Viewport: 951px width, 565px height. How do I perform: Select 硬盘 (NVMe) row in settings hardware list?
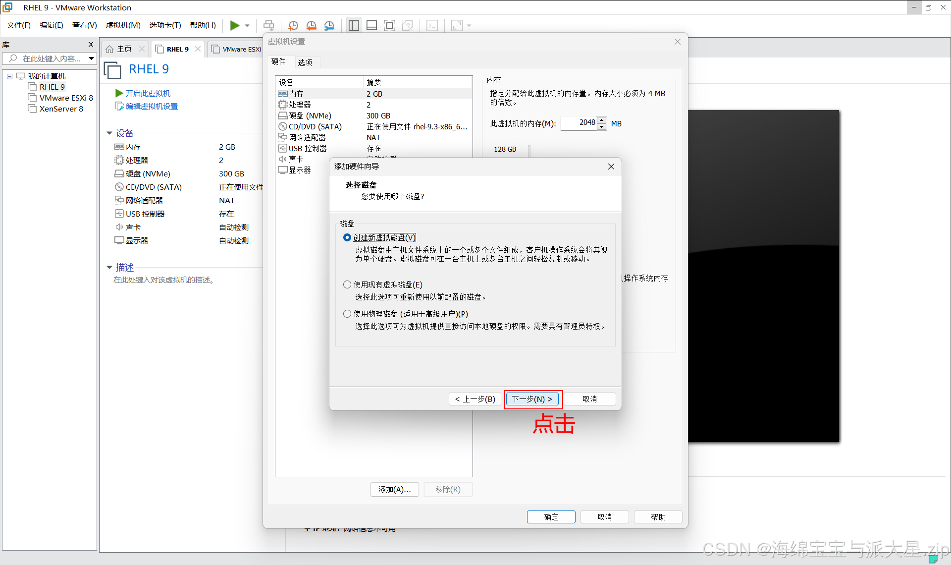tap(373, 115)
